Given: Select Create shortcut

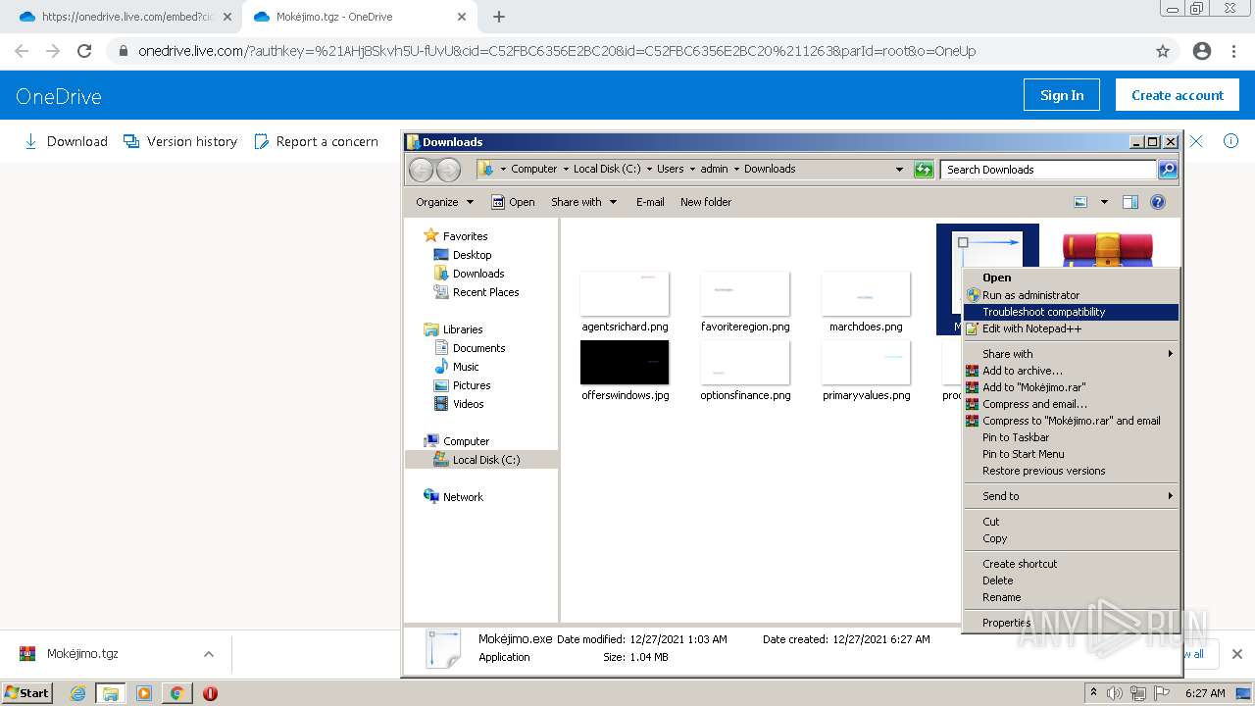Looking at the screenshot, I should pos(1071,564).
